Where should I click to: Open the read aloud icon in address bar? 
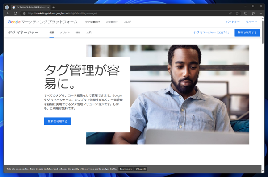point(230,13)
